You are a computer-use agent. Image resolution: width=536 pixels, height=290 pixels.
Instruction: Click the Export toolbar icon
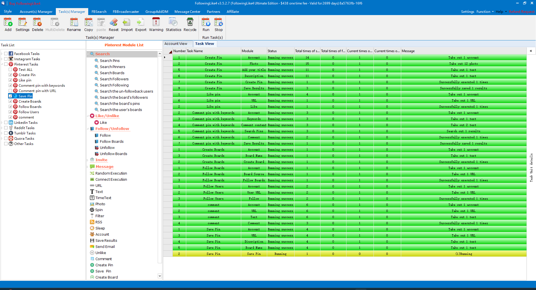tap(141, 25)
